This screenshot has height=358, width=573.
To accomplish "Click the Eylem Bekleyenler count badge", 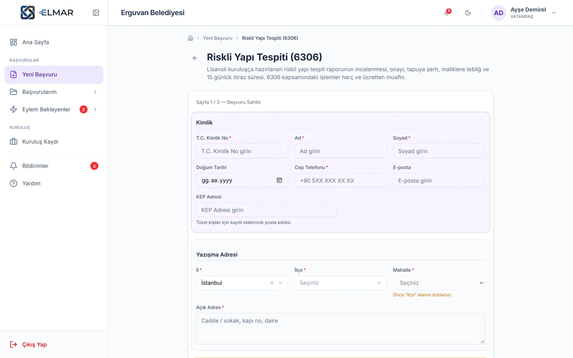I will click(84, 109).
